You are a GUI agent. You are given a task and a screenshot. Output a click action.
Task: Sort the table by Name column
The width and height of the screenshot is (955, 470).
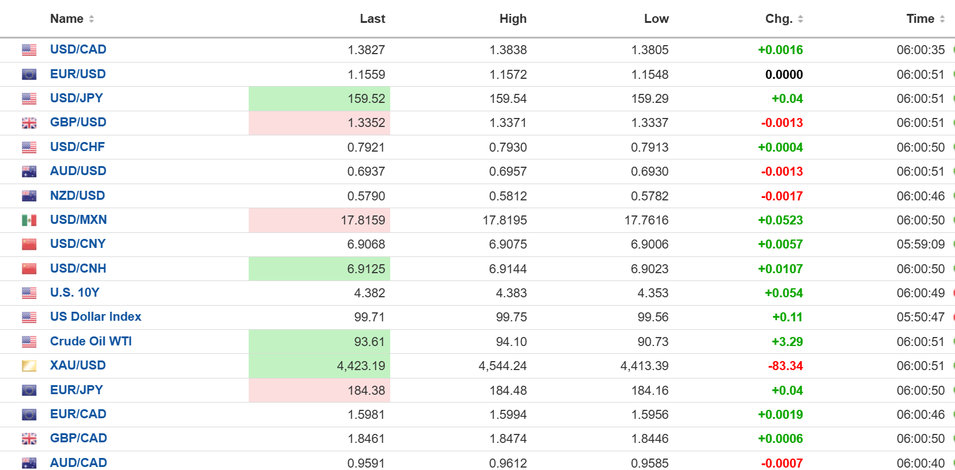[92, 19]
